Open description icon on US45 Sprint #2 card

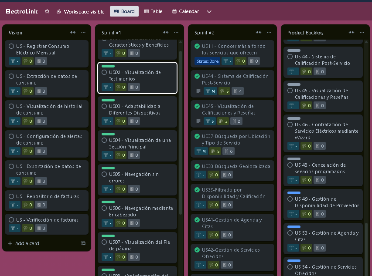[198, 121]
